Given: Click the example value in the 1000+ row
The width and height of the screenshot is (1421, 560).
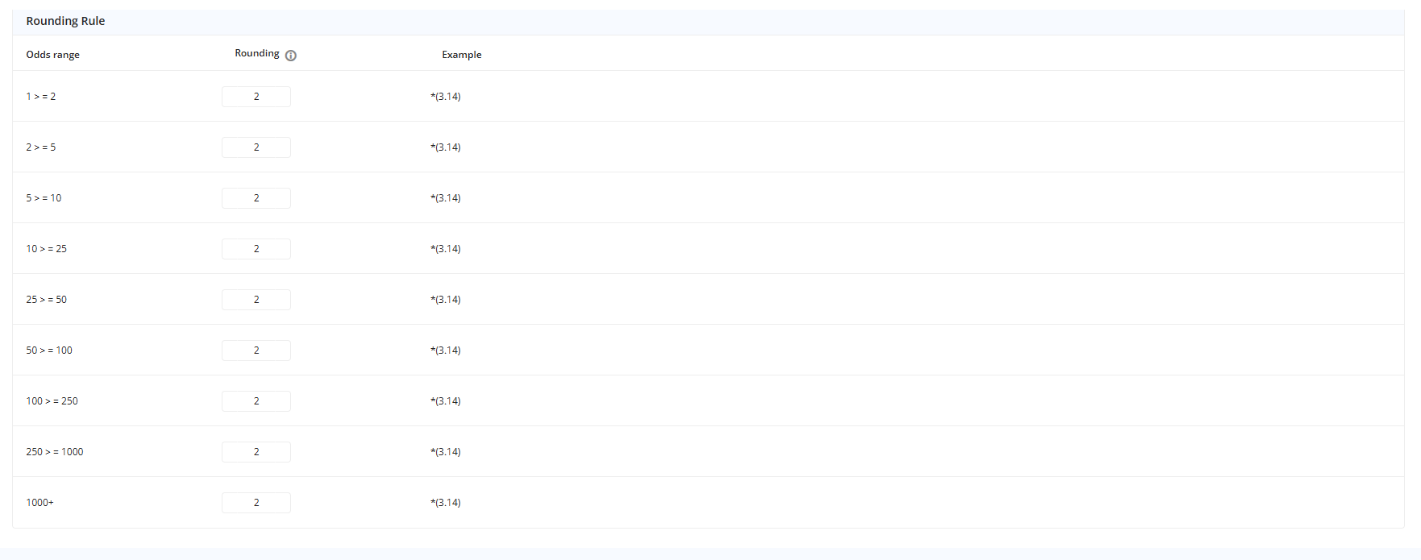Looking at the screenshot, I should (446, 503).
